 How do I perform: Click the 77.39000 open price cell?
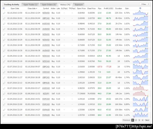[x=81, y=94]
